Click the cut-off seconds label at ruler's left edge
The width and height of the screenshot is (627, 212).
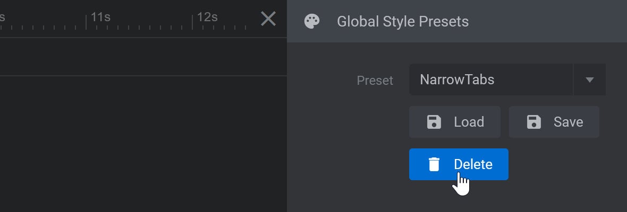(2, 17)
